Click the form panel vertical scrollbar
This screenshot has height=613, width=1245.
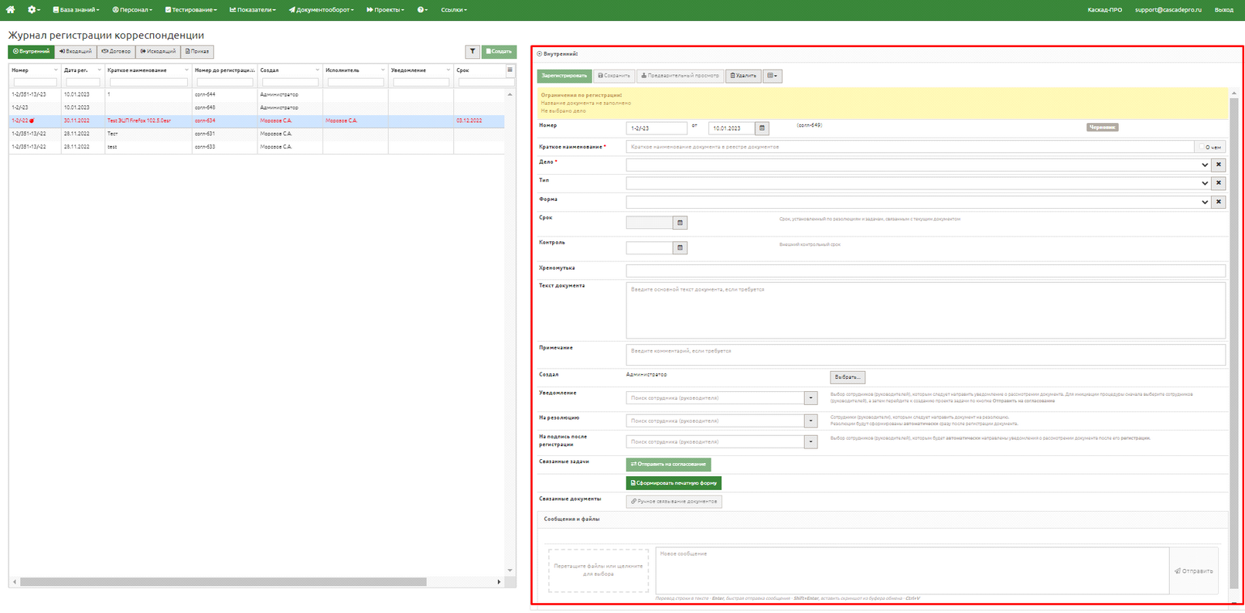click(x=1233, y=344)
